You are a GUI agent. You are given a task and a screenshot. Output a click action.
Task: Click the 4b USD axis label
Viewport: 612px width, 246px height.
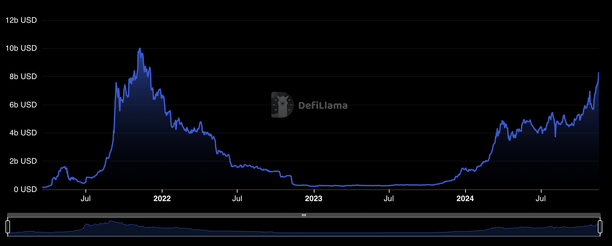click(x=23, y=133)
